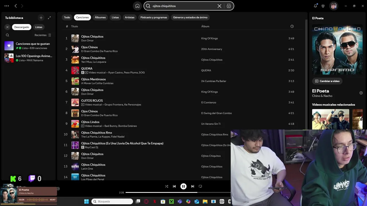Open the 20th Anniversary album link
The width and height of the screenshot is (367, 206).
point(212,49)
